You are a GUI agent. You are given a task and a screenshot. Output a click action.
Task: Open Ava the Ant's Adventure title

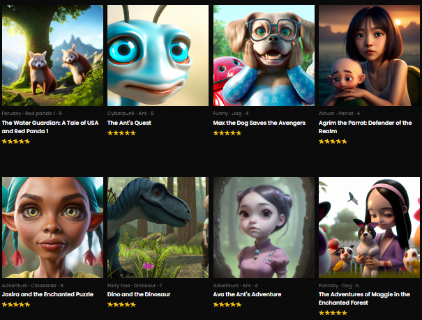coord(247,294)
